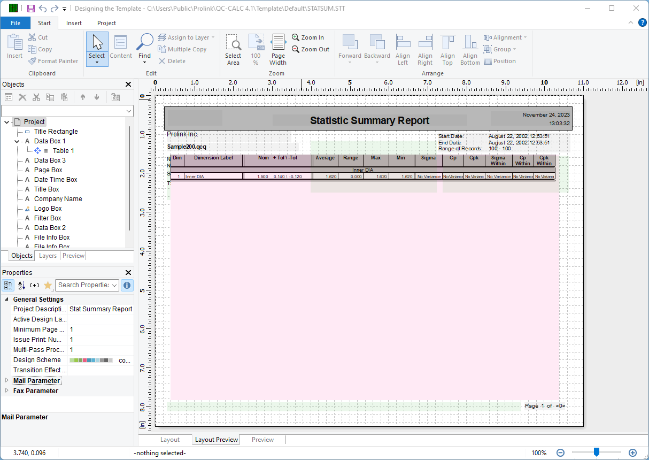The width and height of the screenshot is (649, 460).
Task: Open the Alignment dropdown
Action: (x=505, y=37)
